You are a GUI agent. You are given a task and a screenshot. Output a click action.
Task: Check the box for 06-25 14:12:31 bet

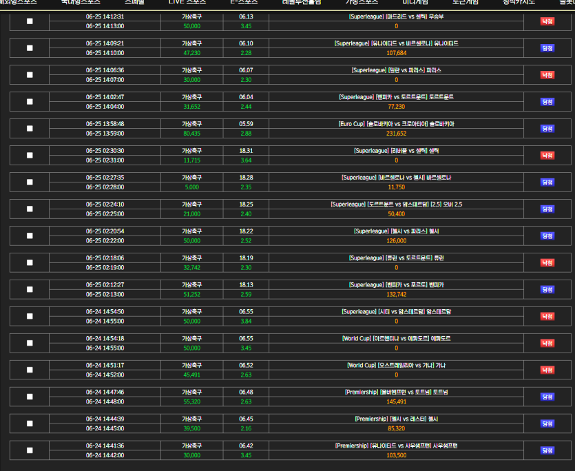click(30, 21)
